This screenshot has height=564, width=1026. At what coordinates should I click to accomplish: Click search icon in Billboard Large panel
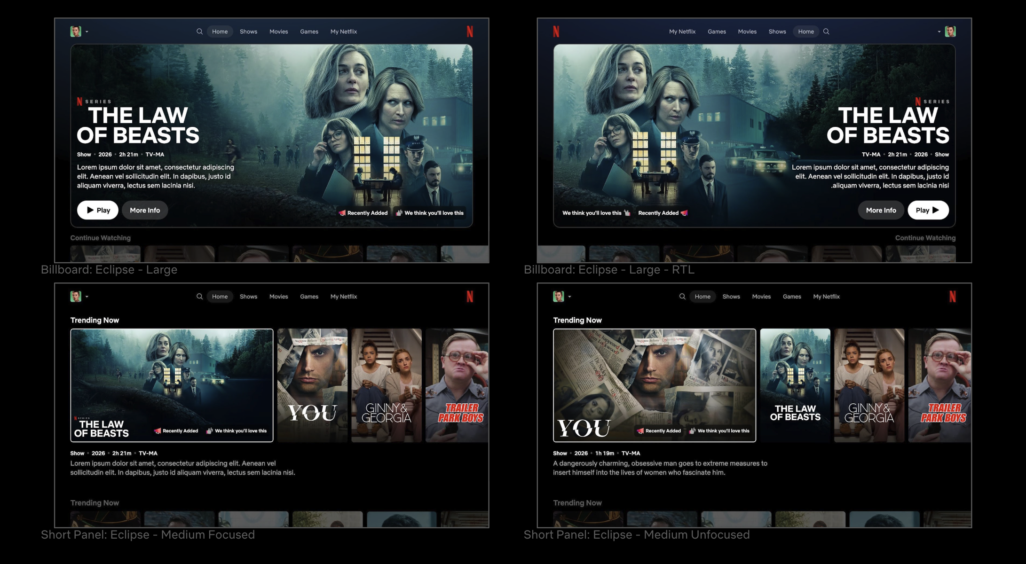coord(199,31)
